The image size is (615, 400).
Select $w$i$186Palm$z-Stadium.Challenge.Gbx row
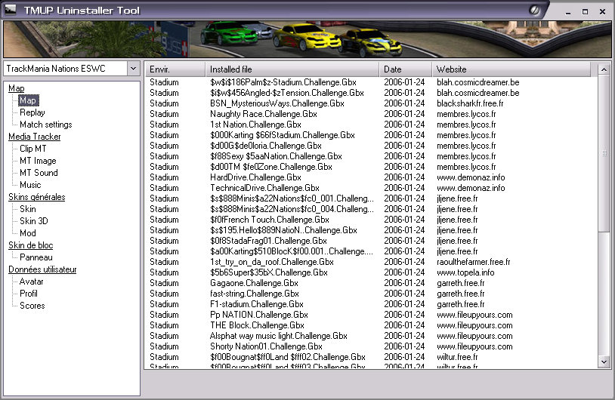[x=371, y=82]
